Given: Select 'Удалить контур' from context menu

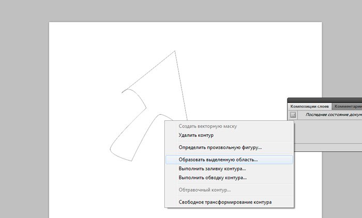Looking at the screenshot, I should point(196,135).
